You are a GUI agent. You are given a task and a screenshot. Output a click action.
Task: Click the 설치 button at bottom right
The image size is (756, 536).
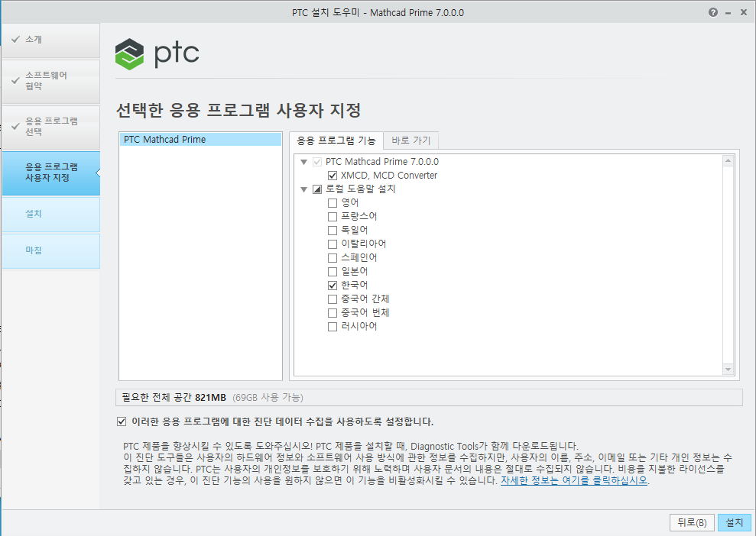pyautogui.click(x=735, y=522)
